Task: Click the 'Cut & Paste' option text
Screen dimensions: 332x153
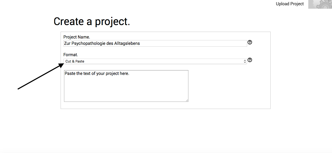Action: [75, 61]
